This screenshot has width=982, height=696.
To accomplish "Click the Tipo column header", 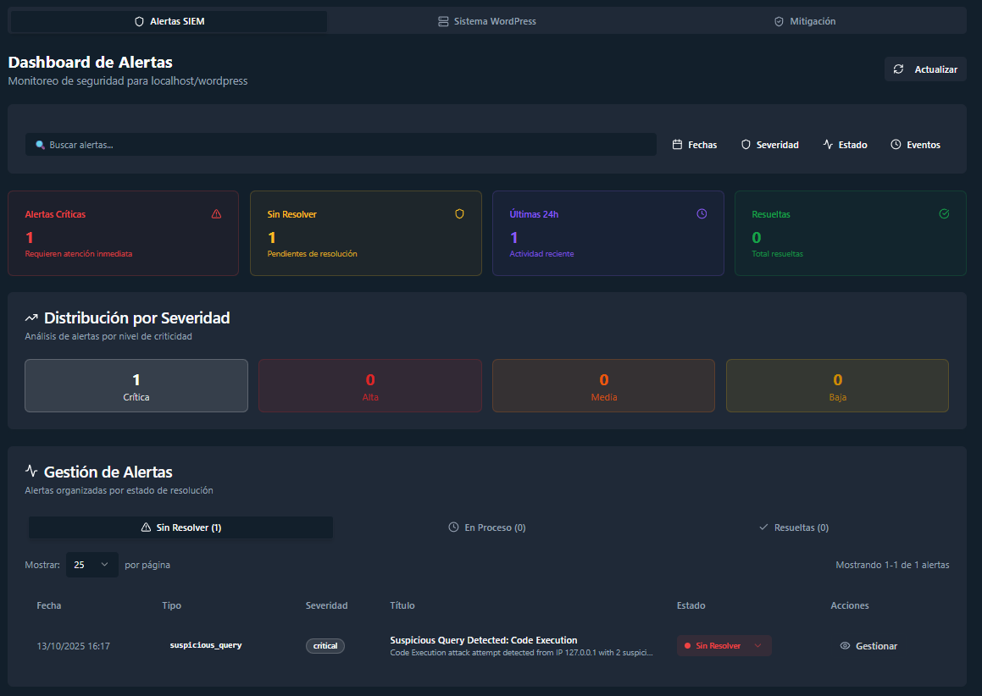I will point(172,605).
